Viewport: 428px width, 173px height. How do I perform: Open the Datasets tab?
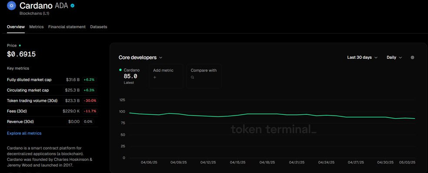[x=99, y=27]
